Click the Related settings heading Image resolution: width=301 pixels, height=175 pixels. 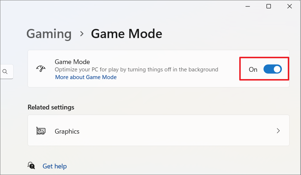click(x=51, y=107)
